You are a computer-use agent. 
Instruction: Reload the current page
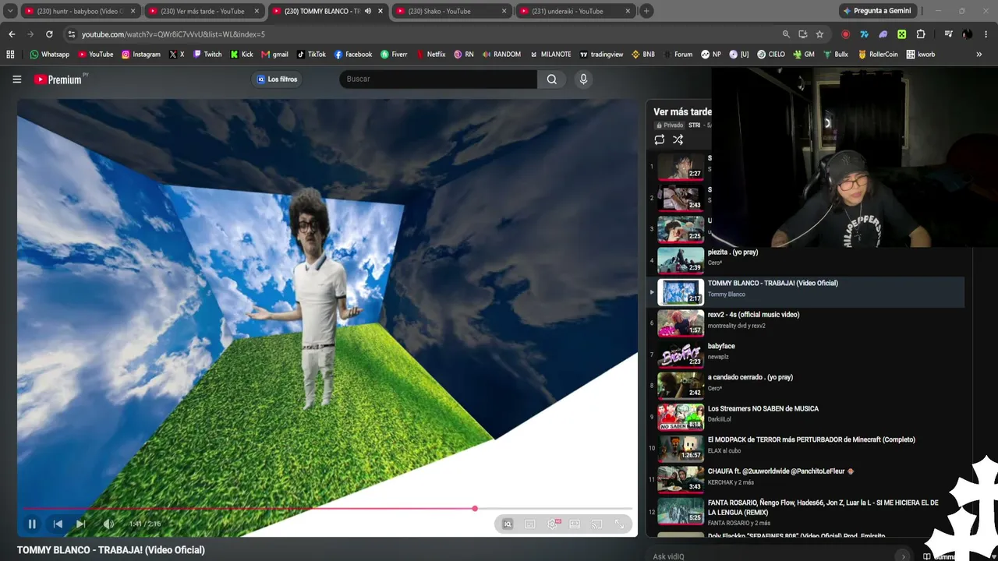tap(49, 34)
